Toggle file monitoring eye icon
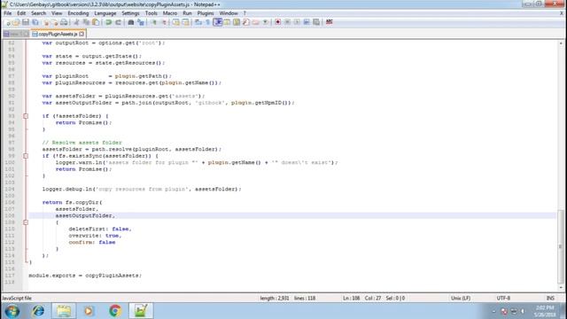Screen dimensions: 567x319 pos(265,22)
